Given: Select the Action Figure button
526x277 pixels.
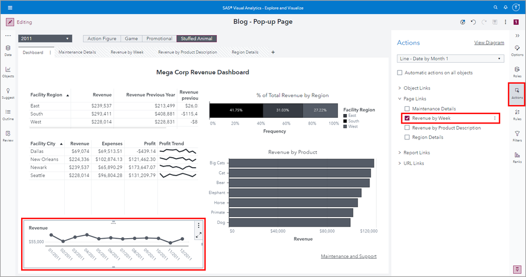Looking at the screenshot, I should (102, 38).
